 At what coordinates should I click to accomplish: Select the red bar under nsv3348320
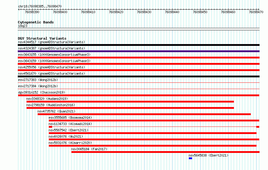[x=130, y=102]
